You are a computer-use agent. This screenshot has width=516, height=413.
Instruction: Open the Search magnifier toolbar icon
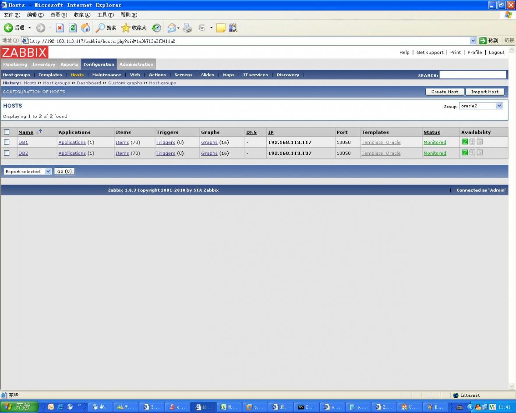100,28
